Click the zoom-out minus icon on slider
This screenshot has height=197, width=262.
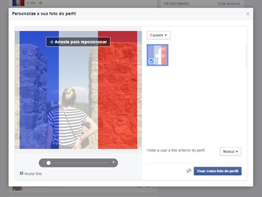coord(44,163)
